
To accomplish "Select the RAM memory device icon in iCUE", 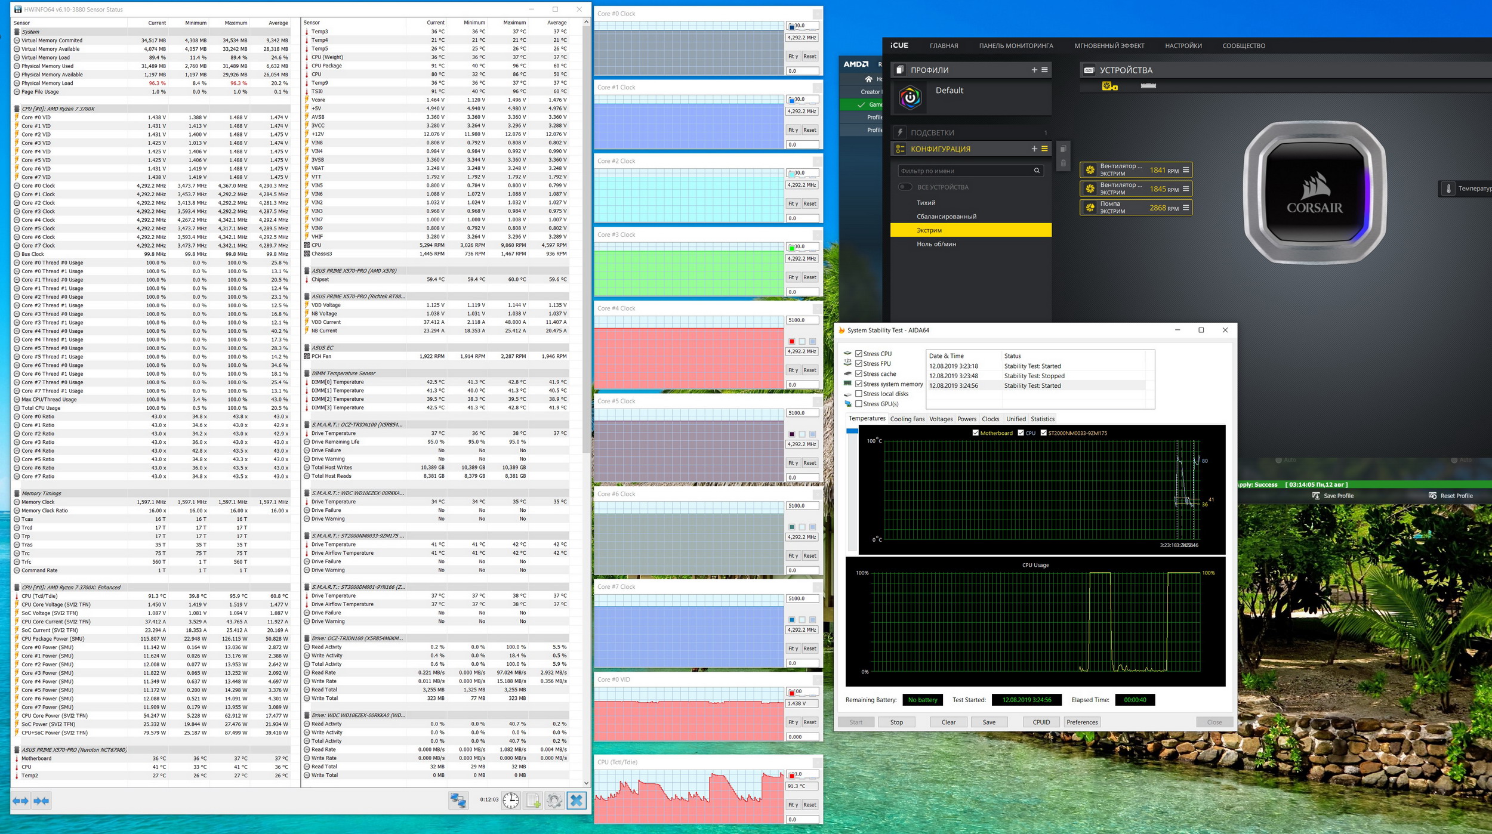I will 1148,86.
